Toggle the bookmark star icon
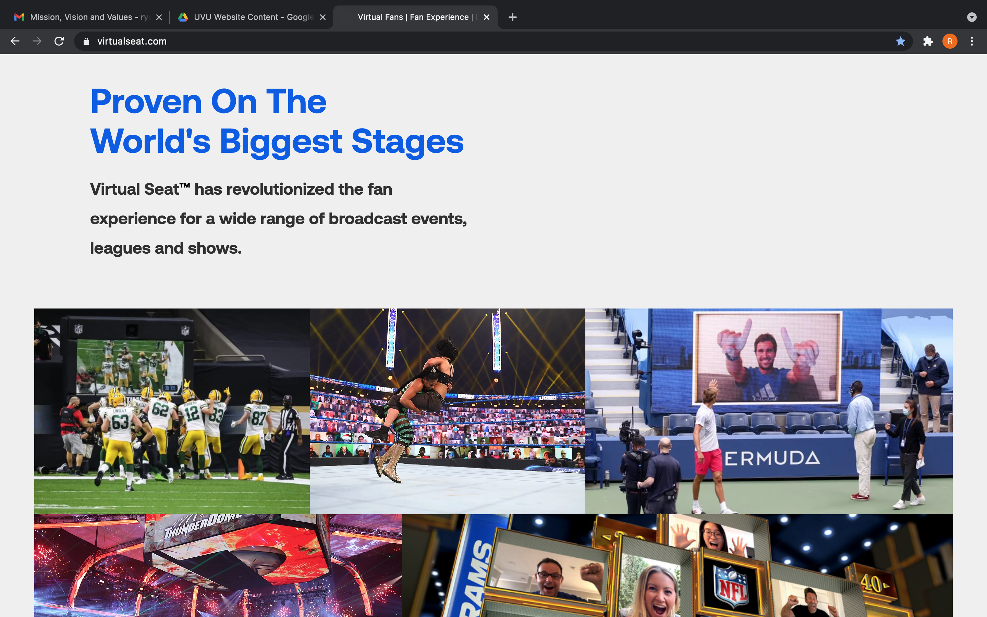This screenshot has width=987, height=617. point(901,41)
